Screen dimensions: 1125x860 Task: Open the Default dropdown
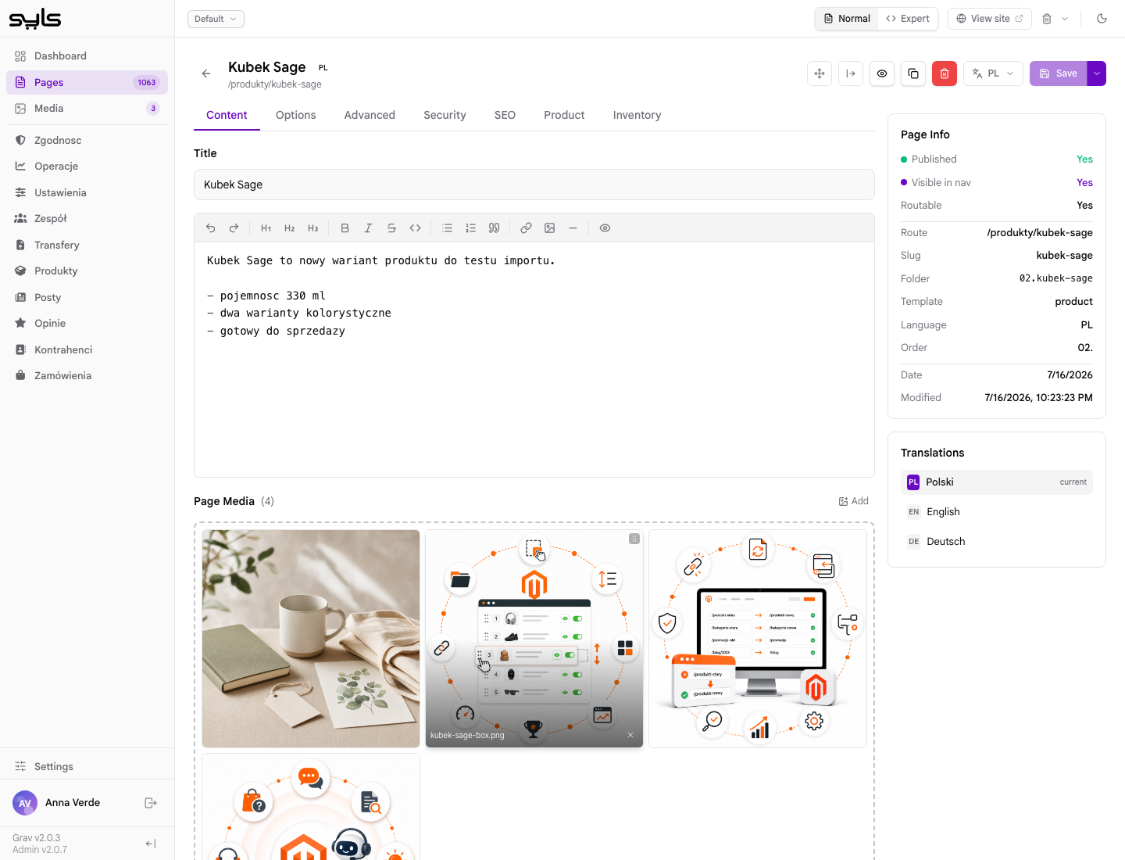coord(216,19)
